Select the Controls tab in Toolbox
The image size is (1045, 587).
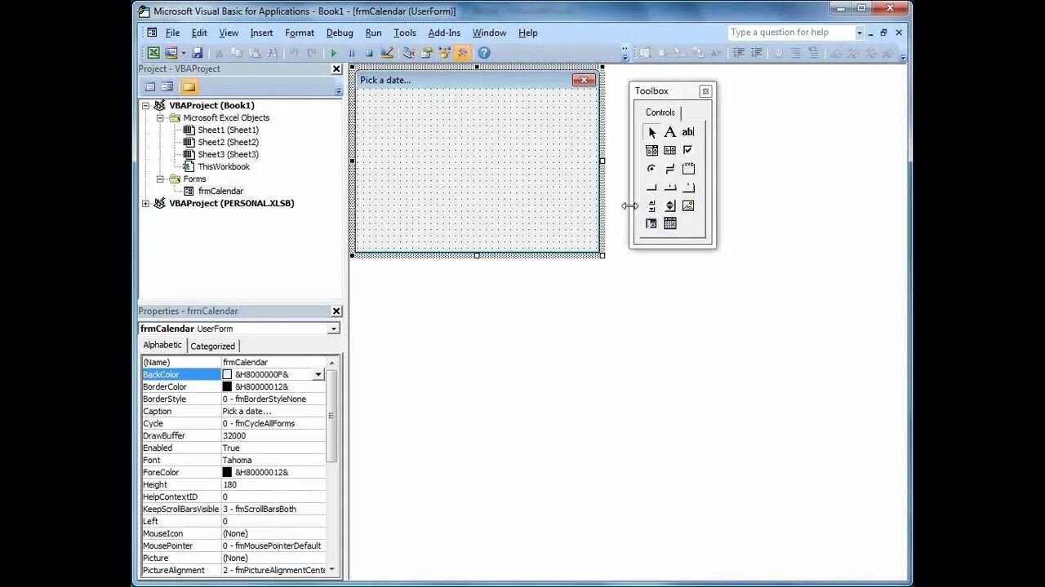tap(660, 113)
